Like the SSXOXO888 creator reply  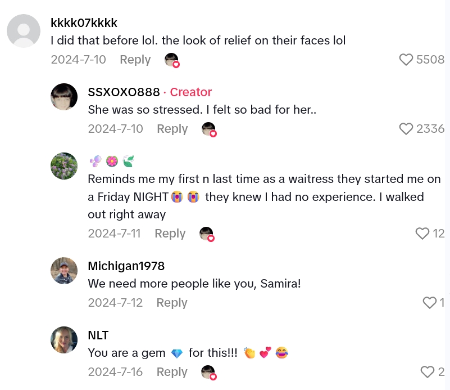pos(406,129)
